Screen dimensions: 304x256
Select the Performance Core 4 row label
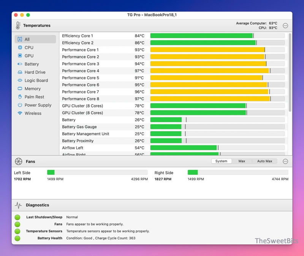click(81, 71)
